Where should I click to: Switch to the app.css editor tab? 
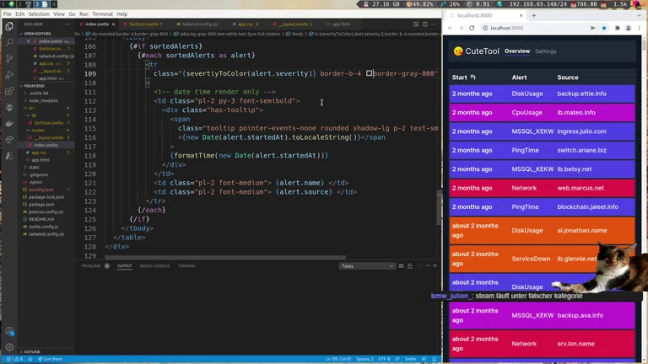click(x=246, y=24)
